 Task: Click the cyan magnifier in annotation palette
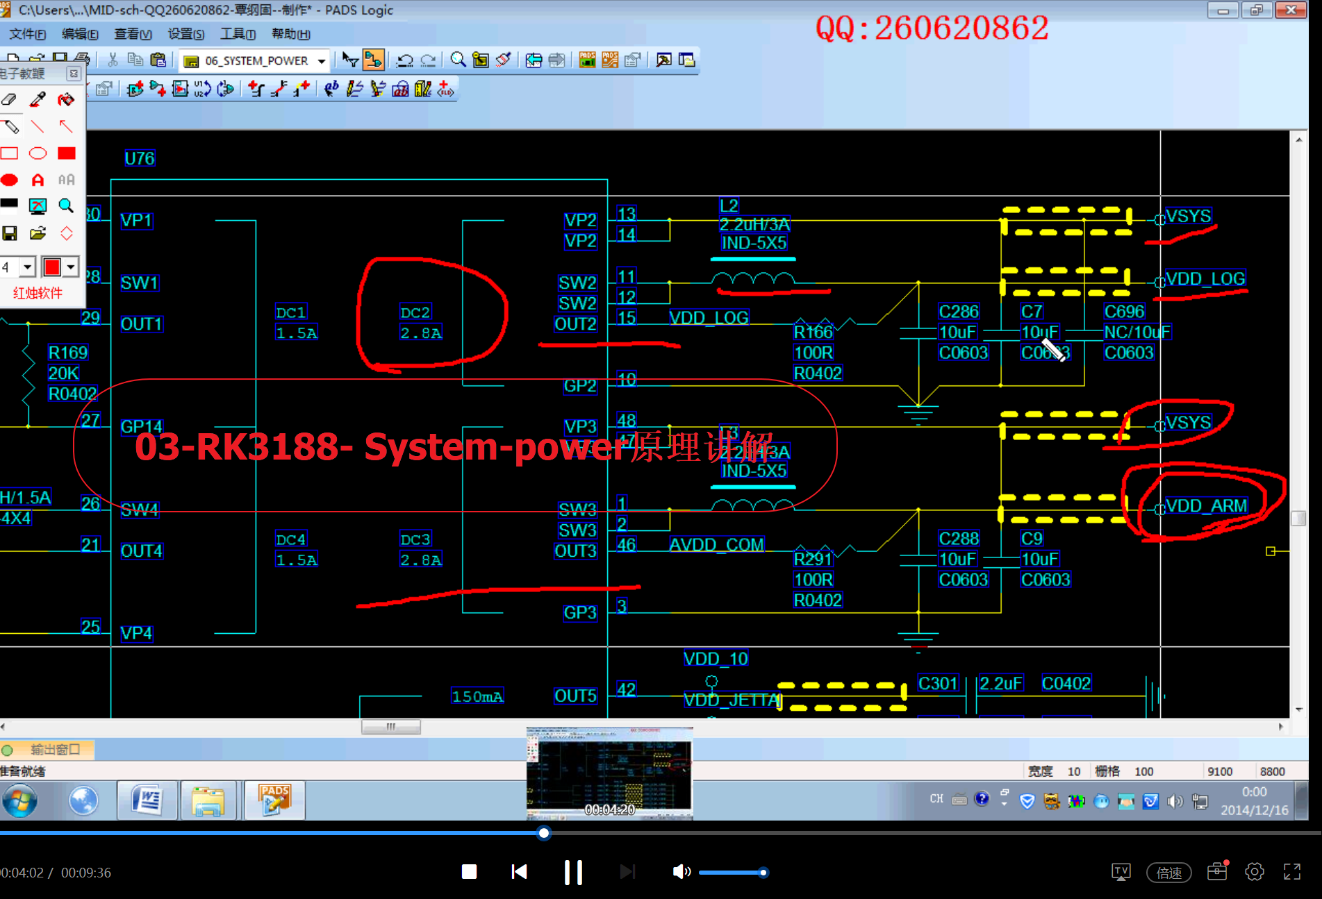(x=66, y=206)
